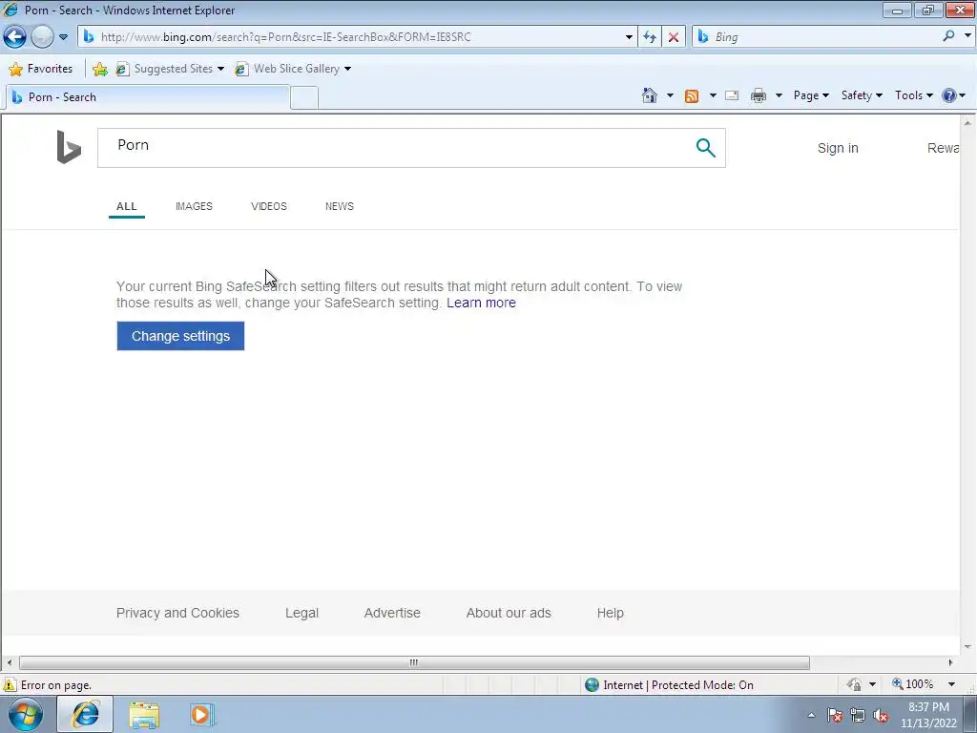Switch to the VIDEOS tab
Image resolution: width=977 pixels, height=733 pixels.
[x=268, y=206]
